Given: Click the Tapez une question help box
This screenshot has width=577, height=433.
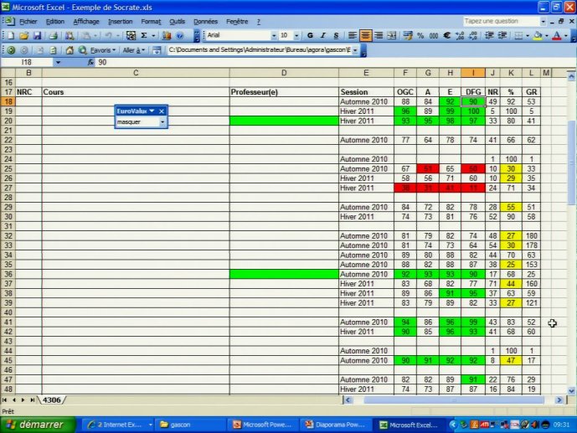Looking at the screenshot, I should tap(502, 21).
